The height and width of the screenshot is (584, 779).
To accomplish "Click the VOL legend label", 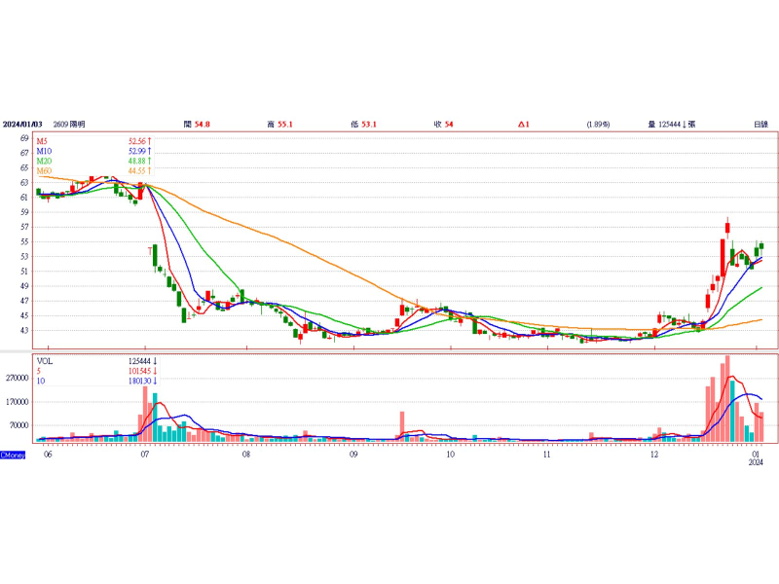I will coord(44,361).
